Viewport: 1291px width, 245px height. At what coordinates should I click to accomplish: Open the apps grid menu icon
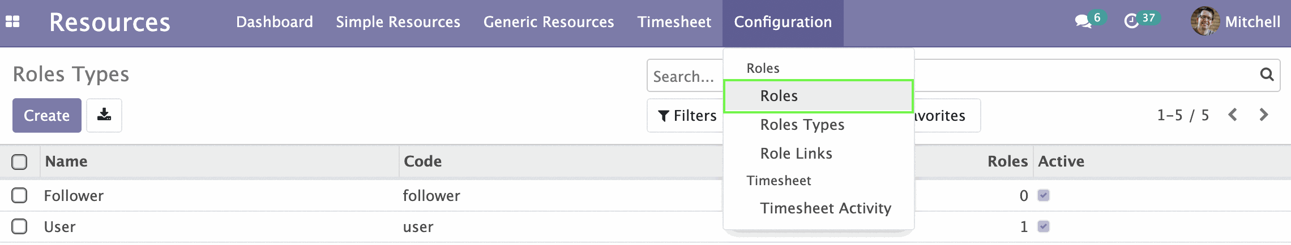(12, 22)
